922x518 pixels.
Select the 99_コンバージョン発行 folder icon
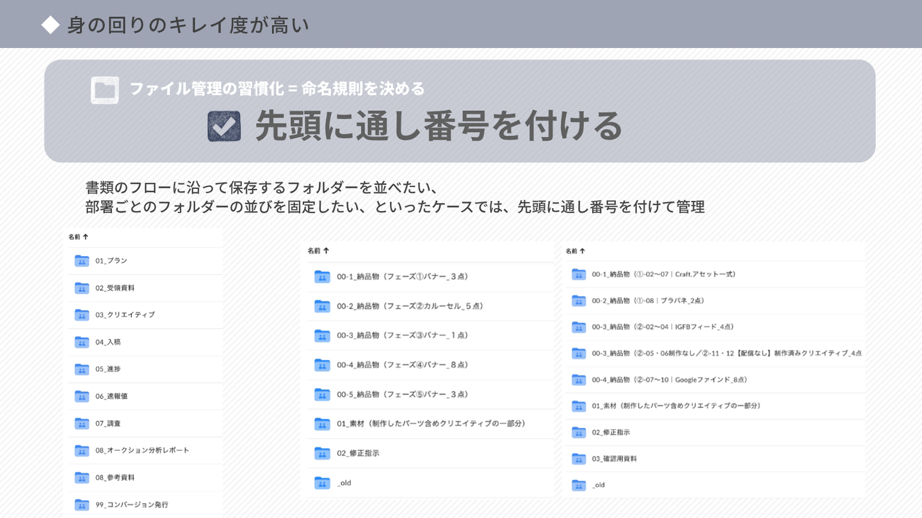coord(81,505)
